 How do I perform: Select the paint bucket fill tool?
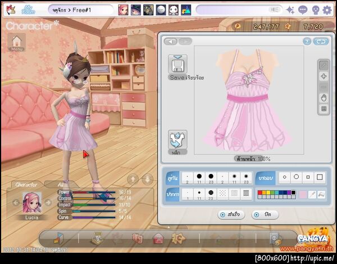[x=321, y=195]
